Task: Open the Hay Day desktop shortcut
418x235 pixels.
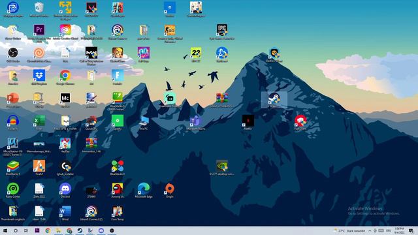Action: tap(65, 144)
